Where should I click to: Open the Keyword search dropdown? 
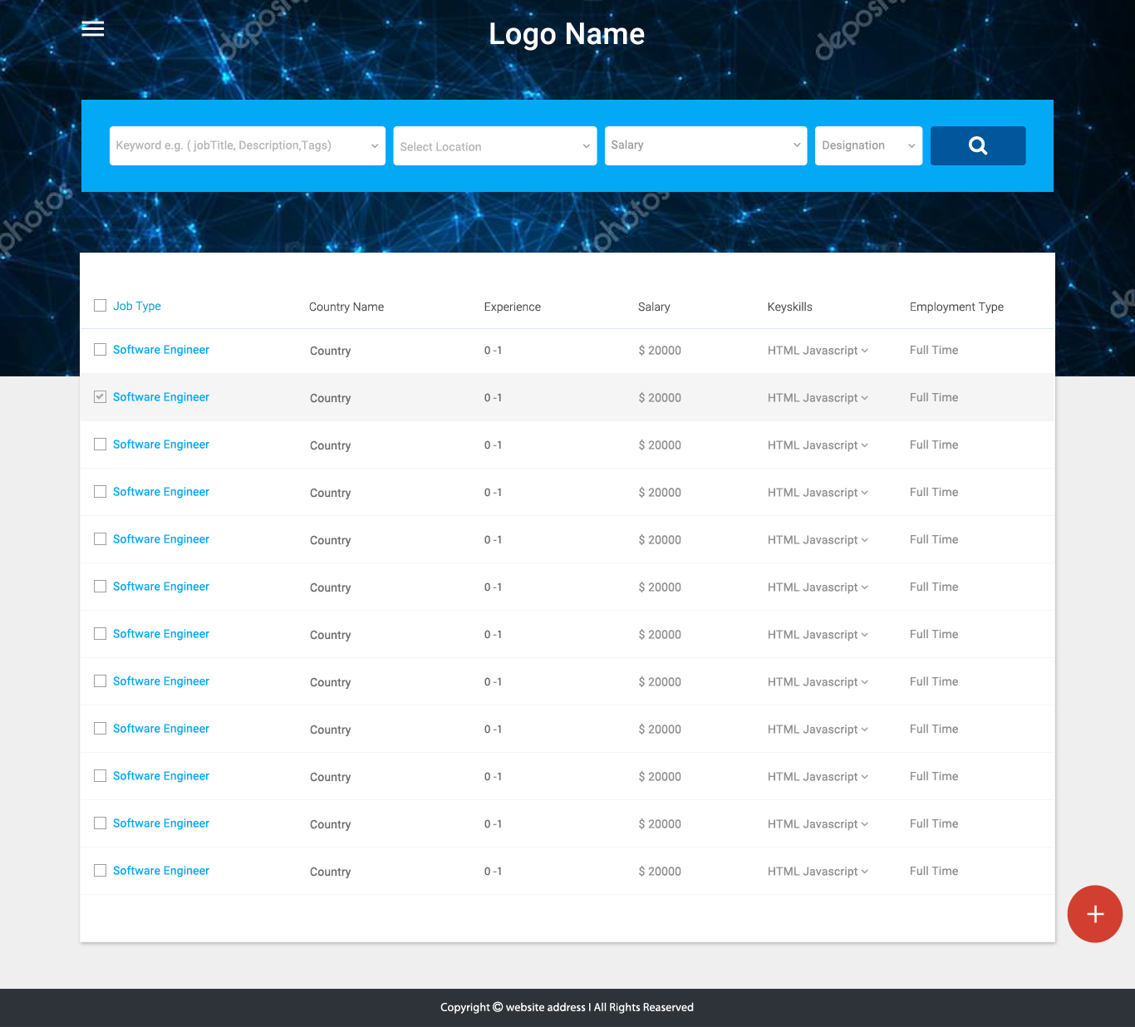point(248,145)
